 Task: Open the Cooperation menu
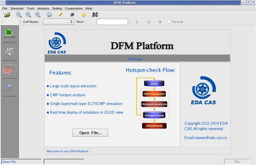(x=74, y=8)
